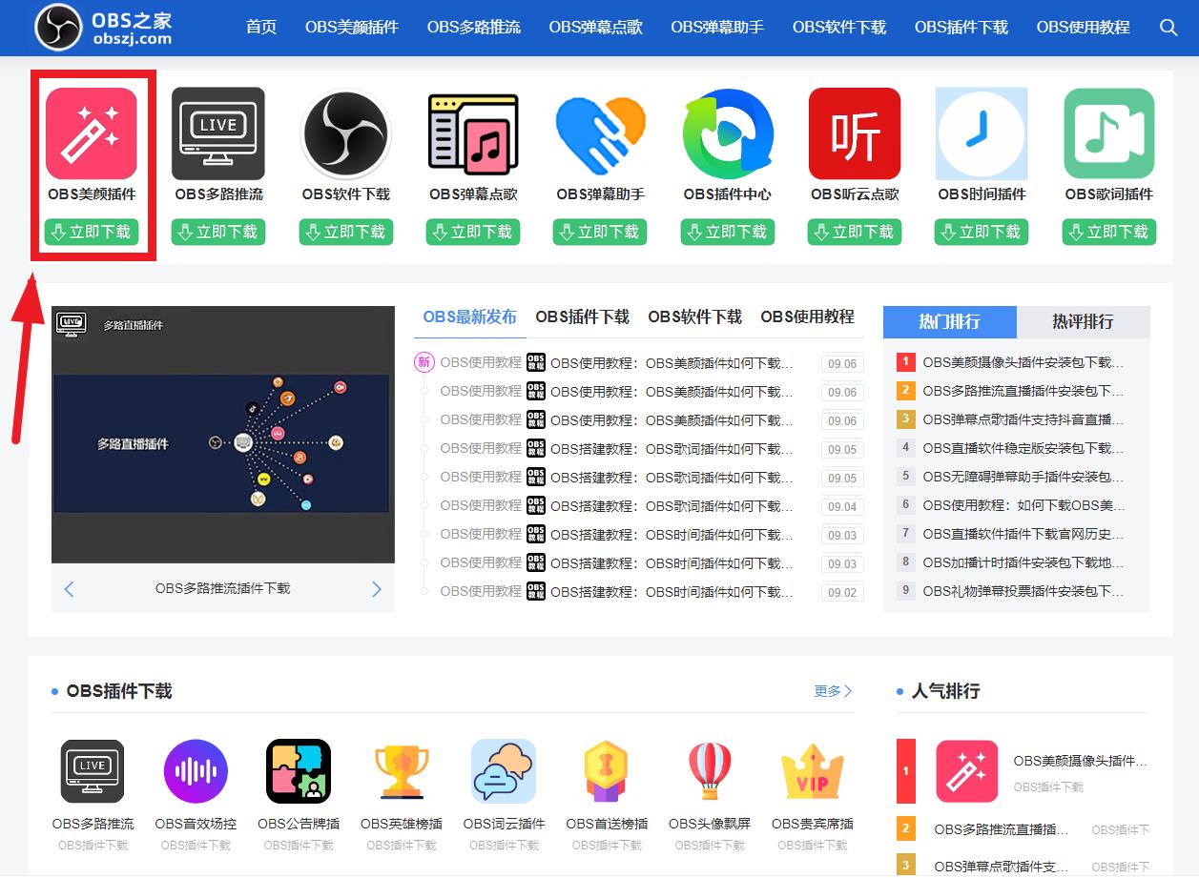Screen dimensions: 1199x878
Task: Switch to the OBS使用教程 tab in news list
Action: pos(806,316)
